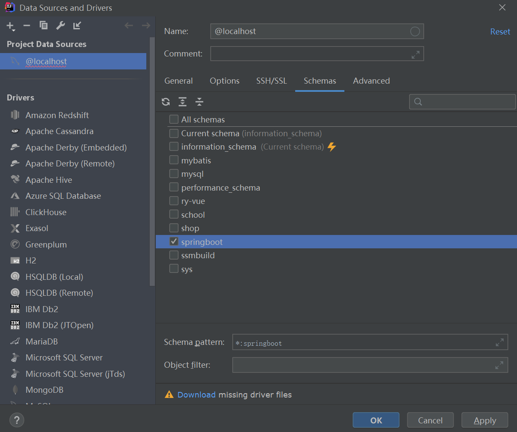
Task: Select Microsoft SQL Server (jTds) driver
Action: click(x=75, y=374)
